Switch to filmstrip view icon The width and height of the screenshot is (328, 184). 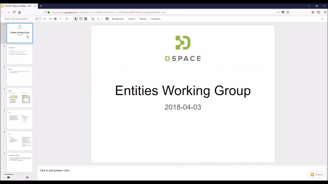point(8,177)
